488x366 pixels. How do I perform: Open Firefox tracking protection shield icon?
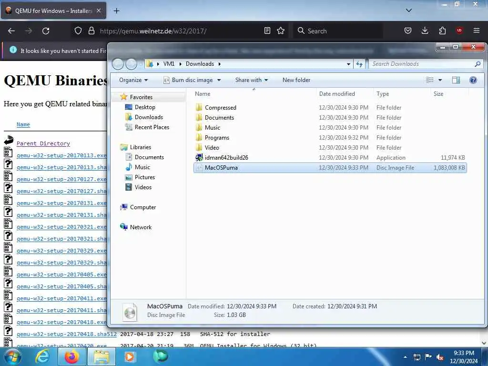(78, 30)
